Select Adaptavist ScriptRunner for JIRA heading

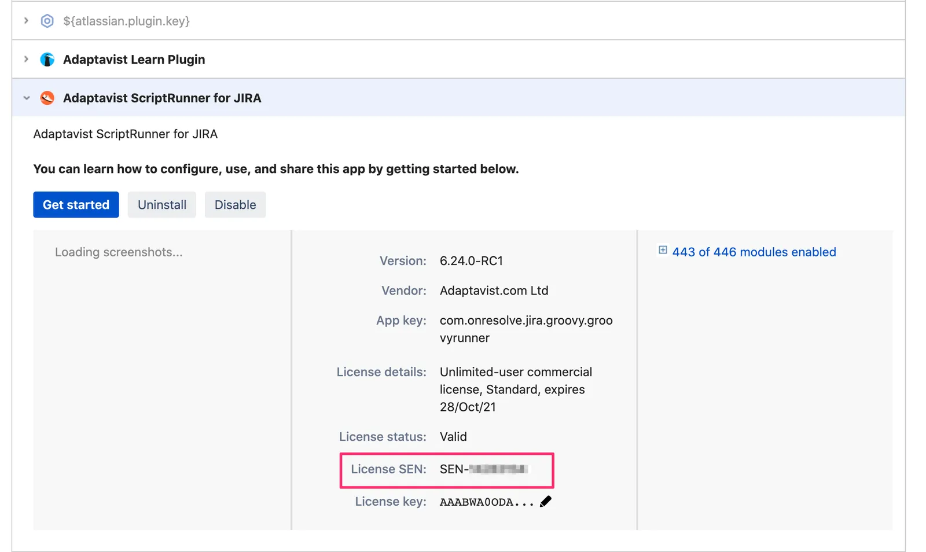pos(162,98)
